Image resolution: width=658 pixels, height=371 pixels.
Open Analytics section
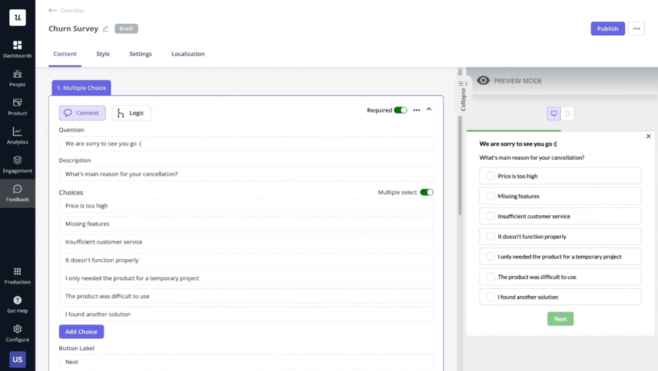pyautogui.click(x=17, y=136)
